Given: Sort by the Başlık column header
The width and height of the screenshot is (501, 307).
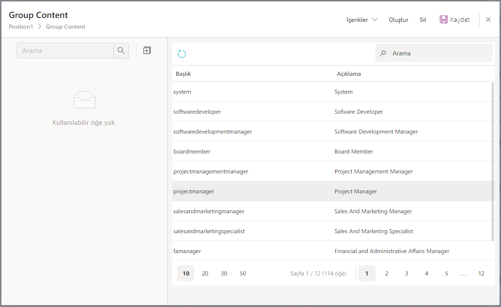Looking at the screenshot, I should click(183, 74).
